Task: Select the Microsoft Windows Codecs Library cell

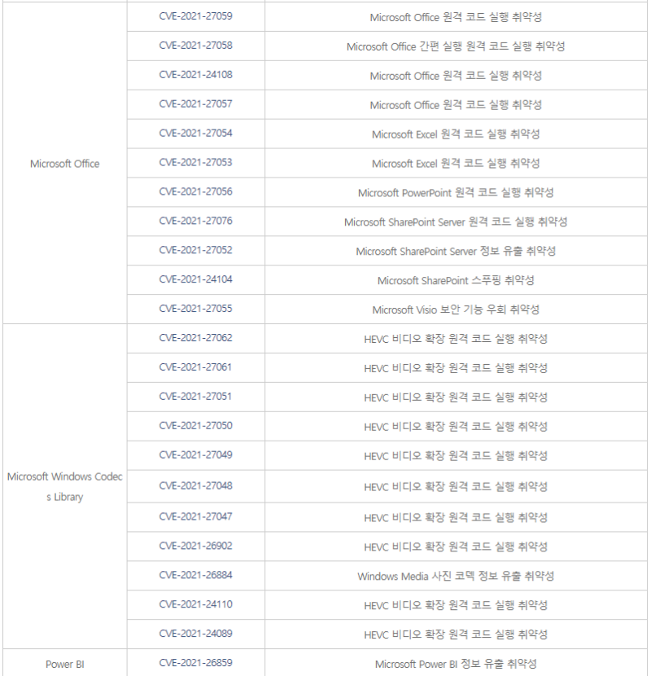Action: pos(64,486)
